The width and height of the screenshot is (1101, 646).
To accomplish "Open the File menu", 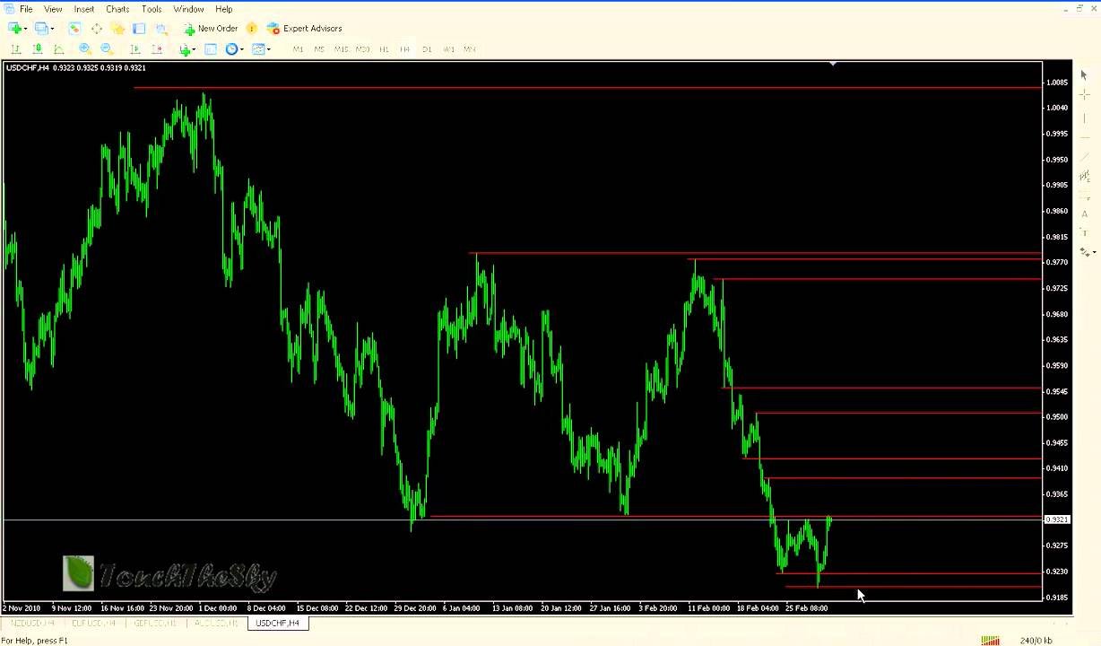I will pos(26,9).
